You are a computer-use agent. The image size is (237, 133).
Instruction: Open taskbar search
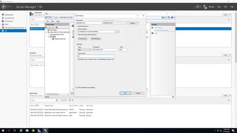click(x=9, y=130)
